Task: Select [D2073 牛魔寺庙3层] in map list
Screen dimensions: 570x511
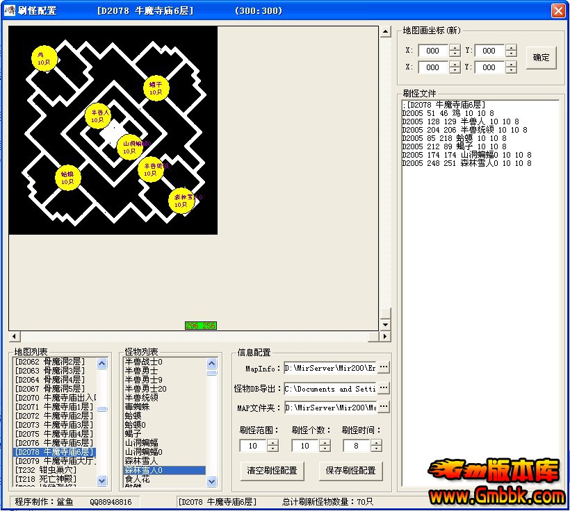Action: 55,425
